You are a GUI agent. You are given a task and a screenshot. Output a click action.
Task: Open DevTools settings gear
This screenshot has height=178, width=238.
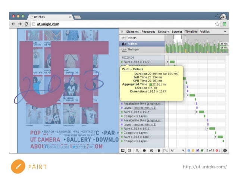click(225, 151)
